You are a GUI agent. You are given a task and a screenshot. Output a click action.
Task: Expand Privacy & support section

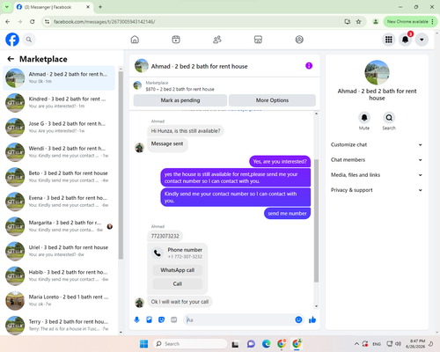[x=377, y=190]
